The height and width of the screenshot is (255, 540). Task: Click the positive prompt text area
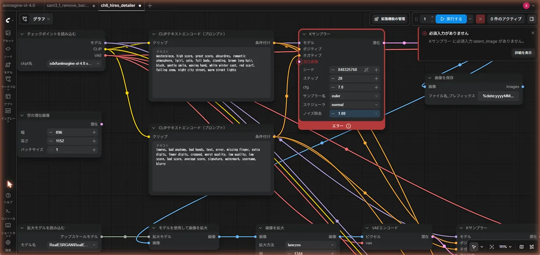tap(211, 73)
